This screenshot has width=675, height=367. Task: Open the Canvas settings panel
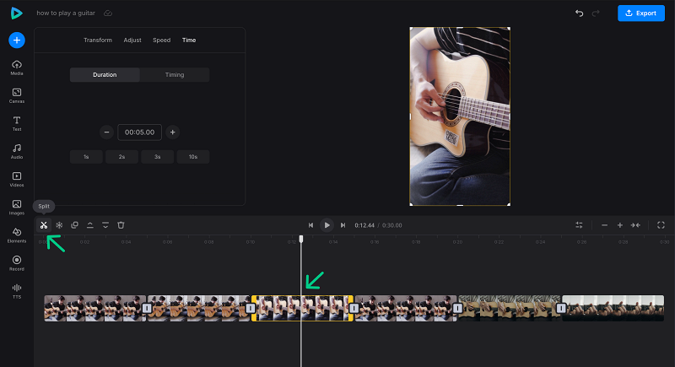pyautogui.click(x=17, y=95)
